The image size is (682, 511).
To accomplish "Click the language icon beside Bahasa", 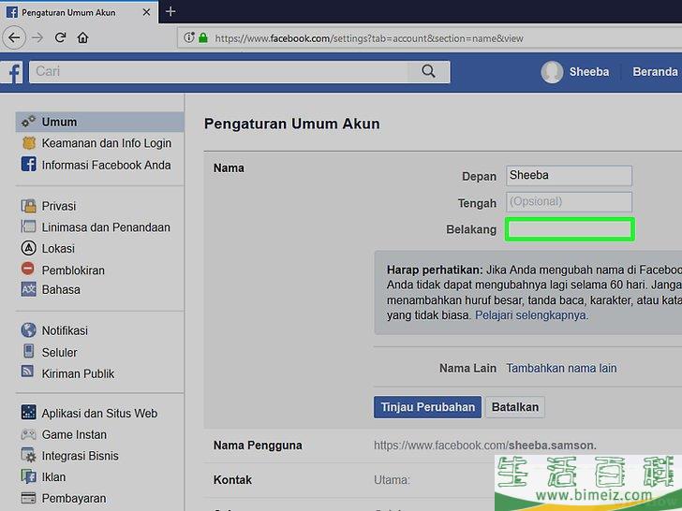I will [29, 289].
